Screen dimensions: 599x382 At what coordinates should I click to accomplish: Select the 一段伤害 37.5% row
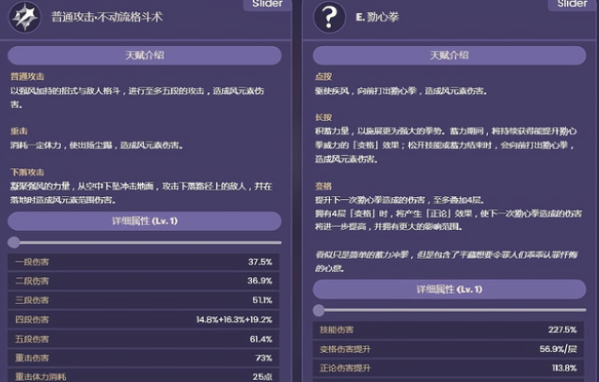tap(145, 261)
